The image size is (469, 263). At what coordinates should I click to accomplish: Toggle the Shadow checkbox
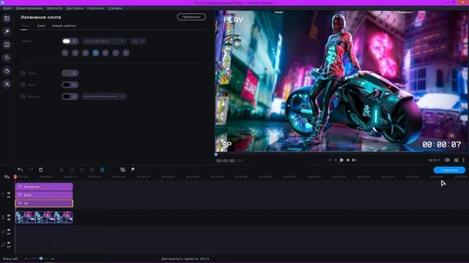pos(23,73)
